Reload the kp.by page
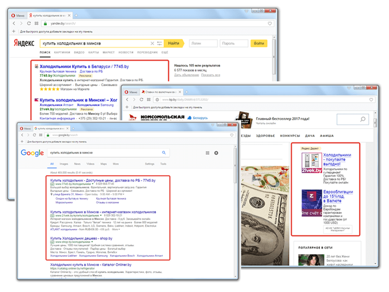 point(141,100)
